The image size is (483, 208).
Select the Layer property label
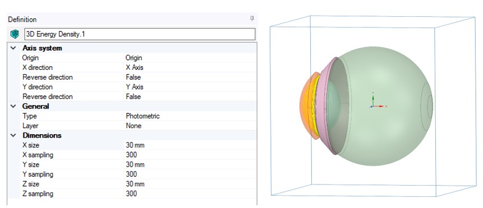pos(30,126)
